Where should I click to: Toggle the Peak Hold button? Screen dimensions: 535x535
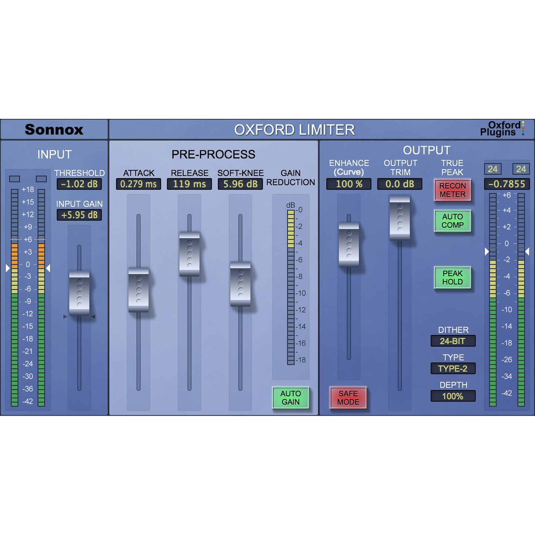tap(452, 278)
